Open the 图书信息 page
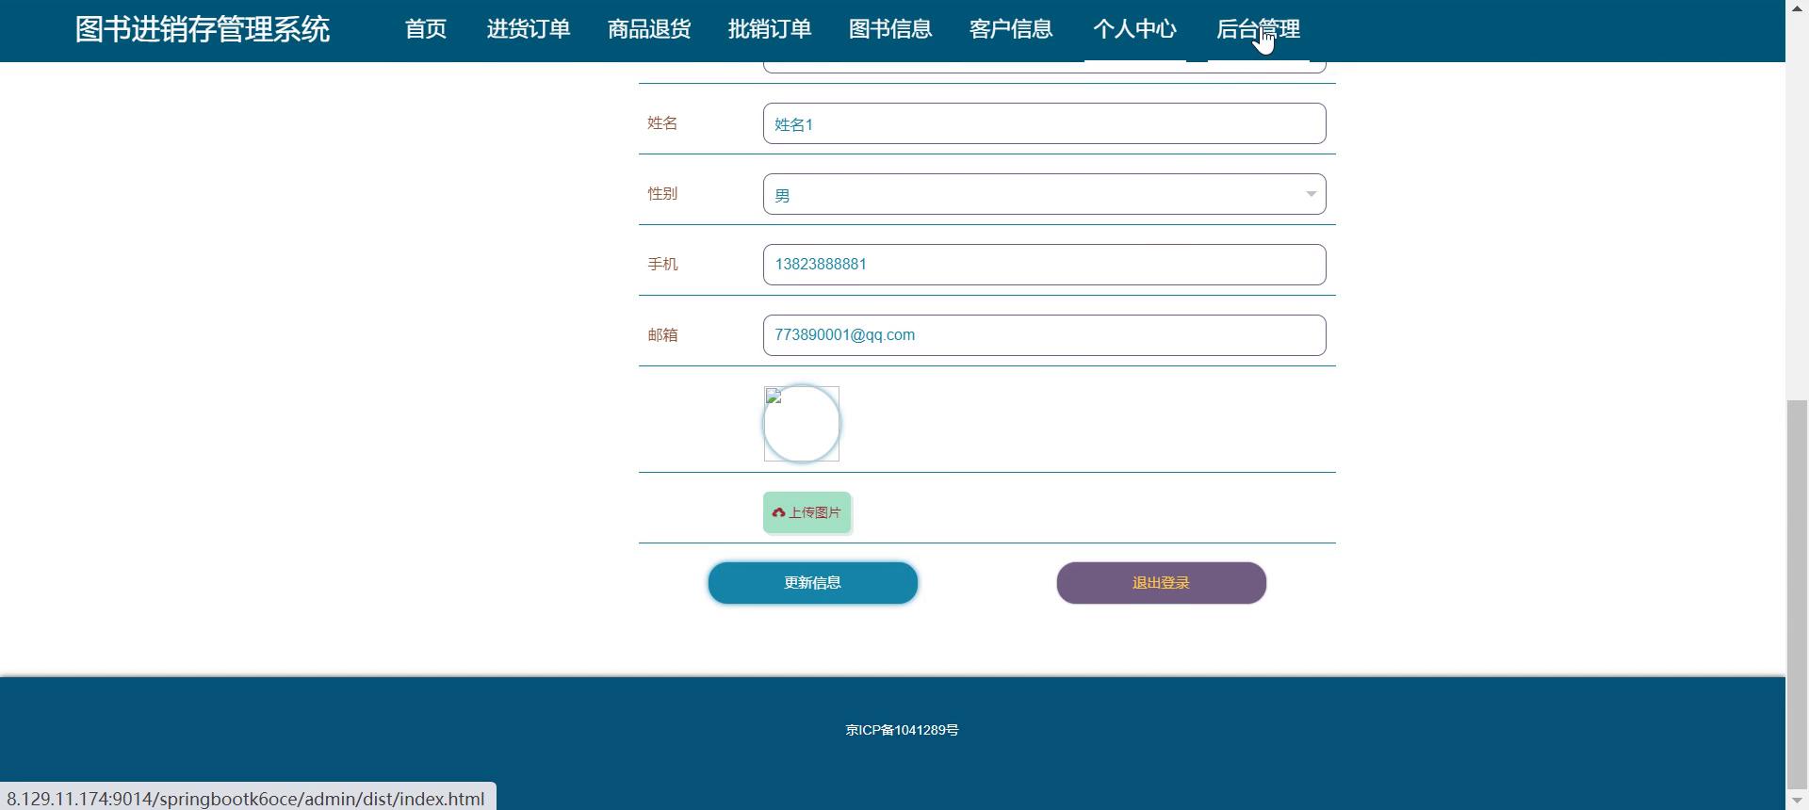The image size is (1809, 810). tap(890, 30)
